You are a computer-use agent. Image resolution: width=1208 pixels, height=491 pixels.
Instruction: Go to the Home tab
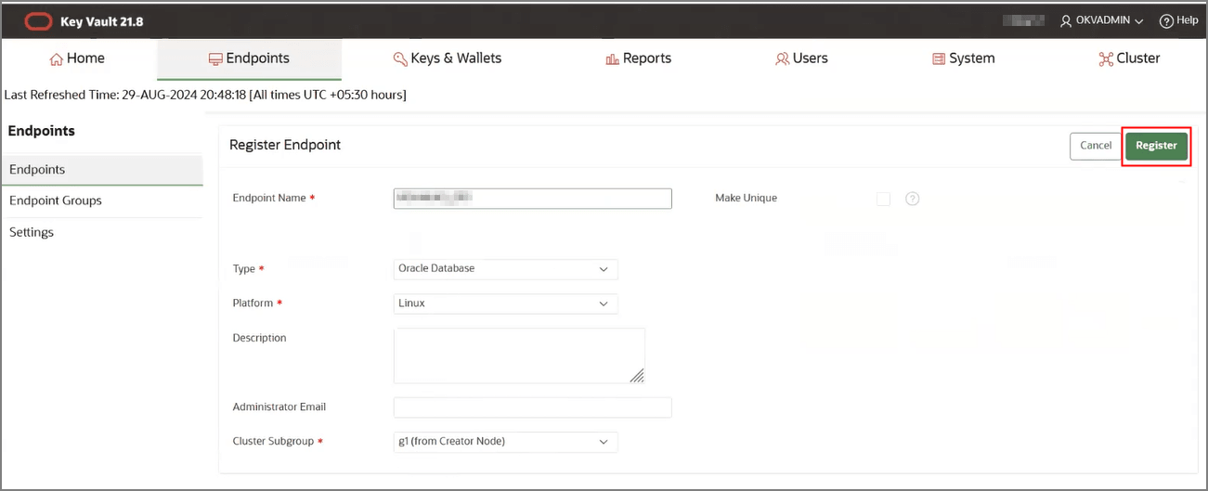(77, 58)
